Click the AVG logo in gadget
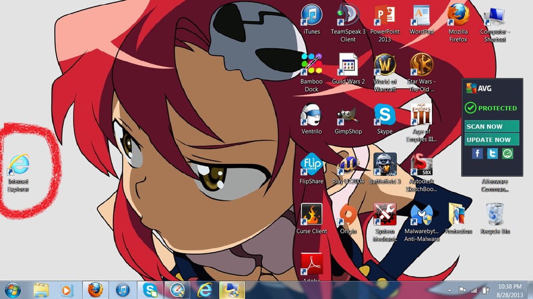533x299 pixels. point(479,88)
